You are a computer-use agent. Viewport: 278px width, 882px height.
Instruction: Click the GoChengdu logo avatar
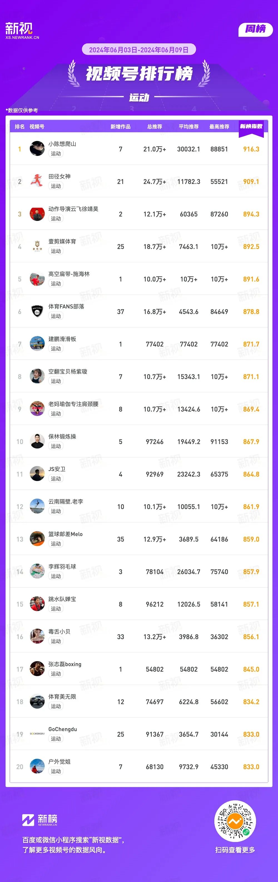37,734
